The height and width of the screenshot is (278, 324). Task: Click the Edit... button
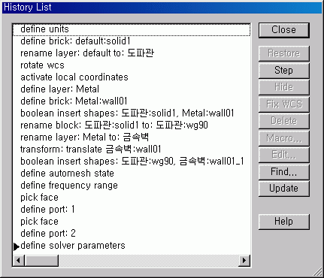coord(284,155)
